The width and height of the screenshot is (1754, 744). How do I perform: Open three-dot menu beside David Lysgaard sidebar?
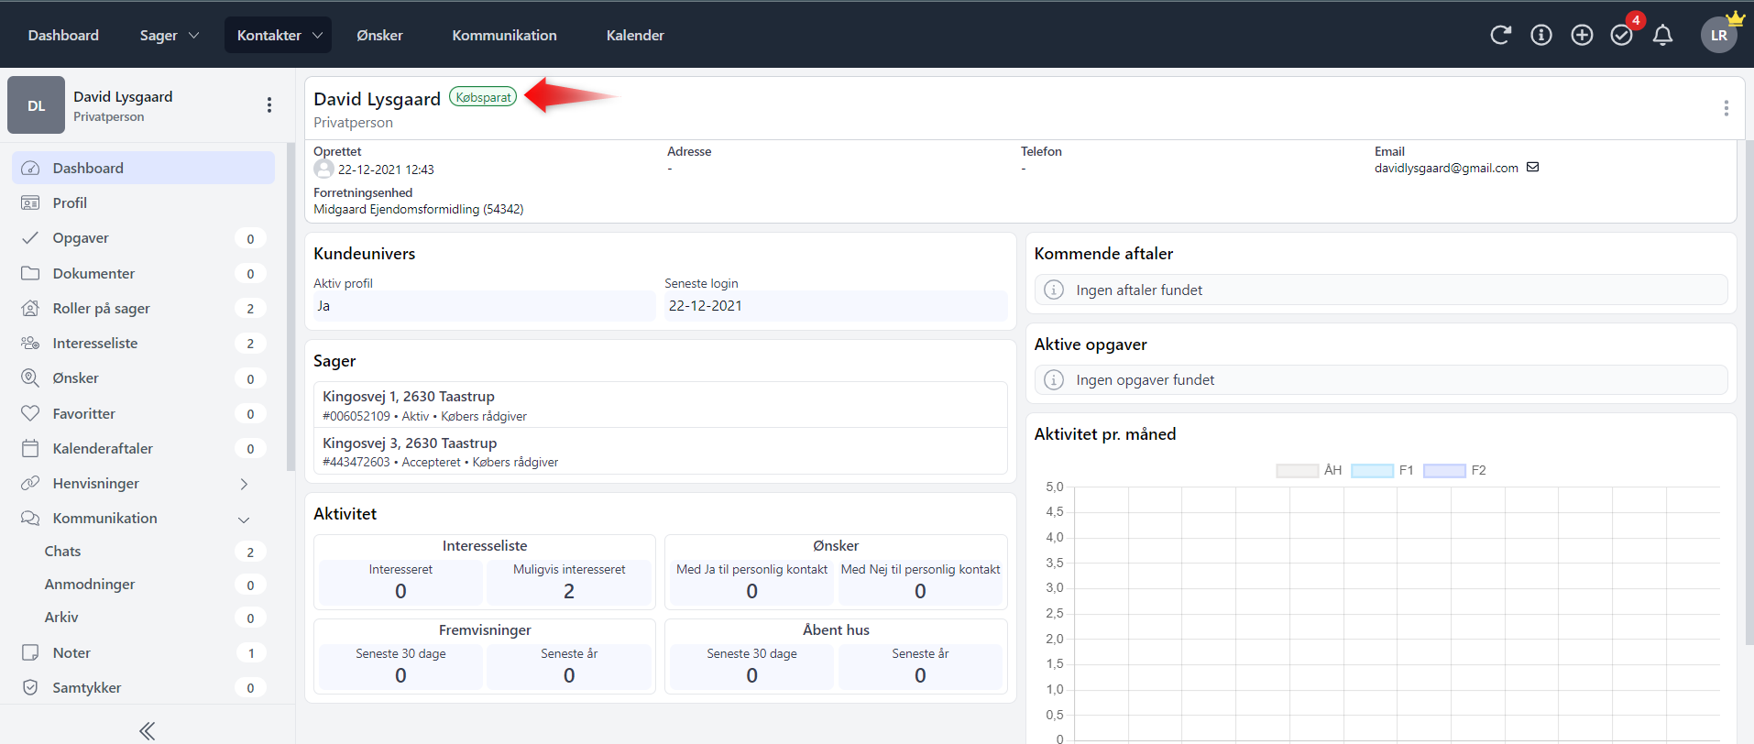click(x=269, y=105)
